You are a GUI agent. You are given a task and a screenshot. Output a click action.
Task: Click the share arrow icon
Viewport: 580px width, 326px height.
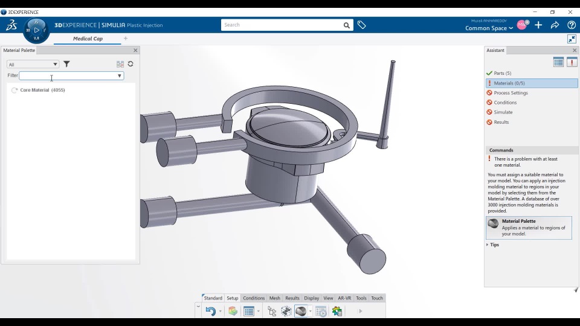coord(555,25)
